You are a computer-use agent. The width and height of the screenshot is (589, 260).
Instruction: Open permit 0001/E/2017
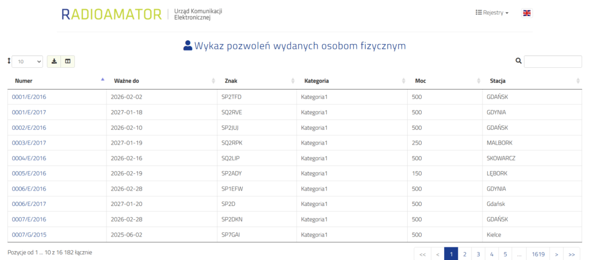(x=29, y=112)
